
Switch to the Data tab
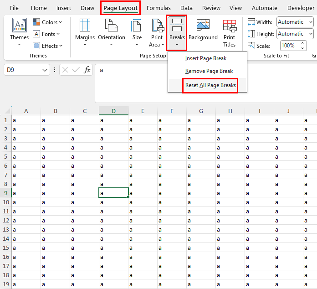click(x=186, y=8)
